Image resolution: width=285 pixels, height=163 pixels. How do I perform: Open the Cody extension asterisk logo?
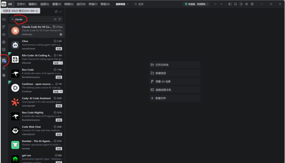click(x=15, y=102)
